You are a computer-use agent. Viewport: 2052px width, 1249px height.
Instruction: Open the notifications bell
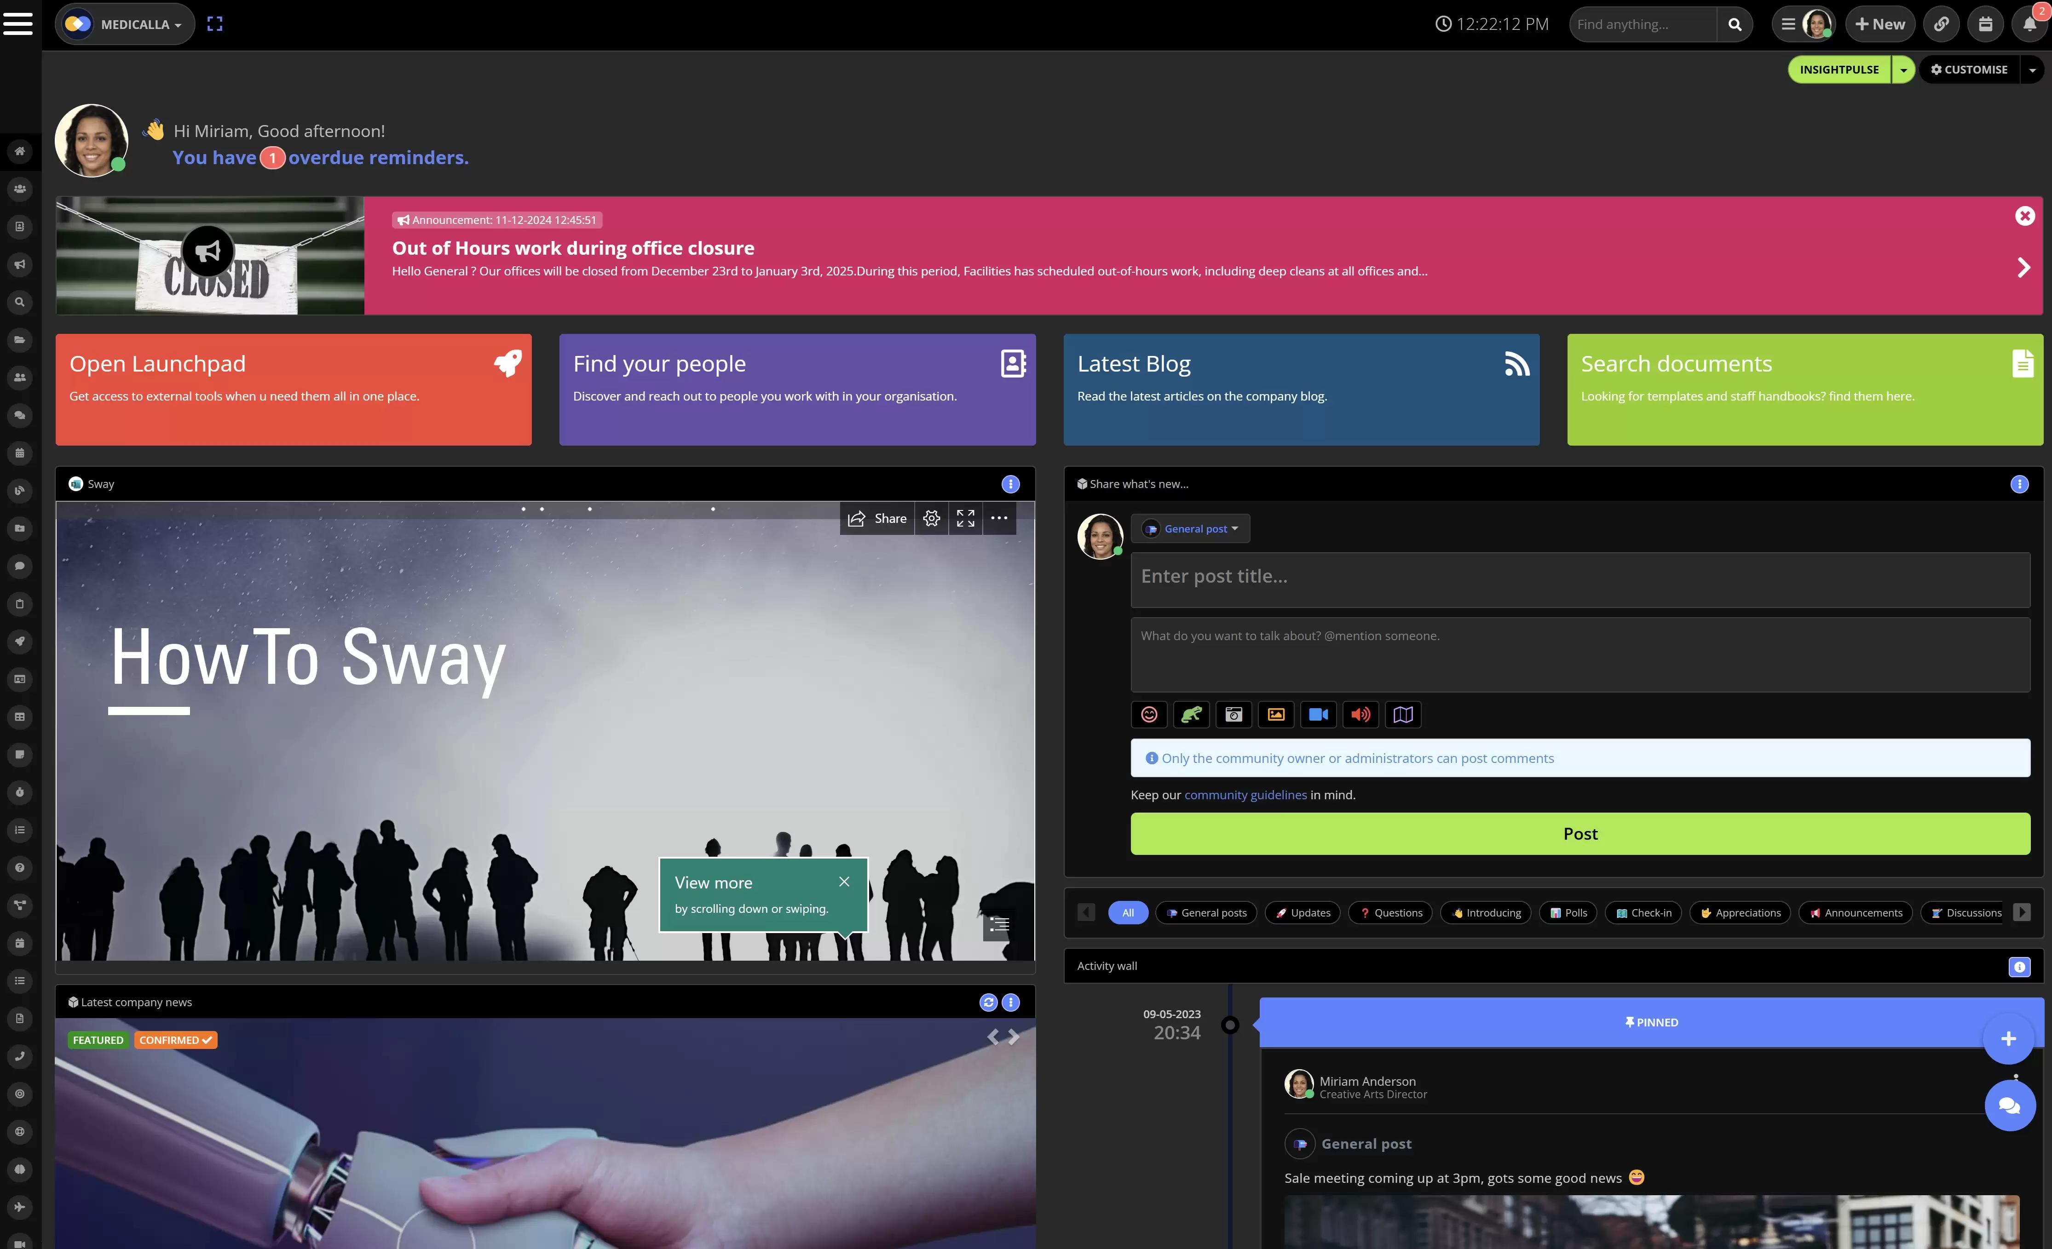point(2029,24)
